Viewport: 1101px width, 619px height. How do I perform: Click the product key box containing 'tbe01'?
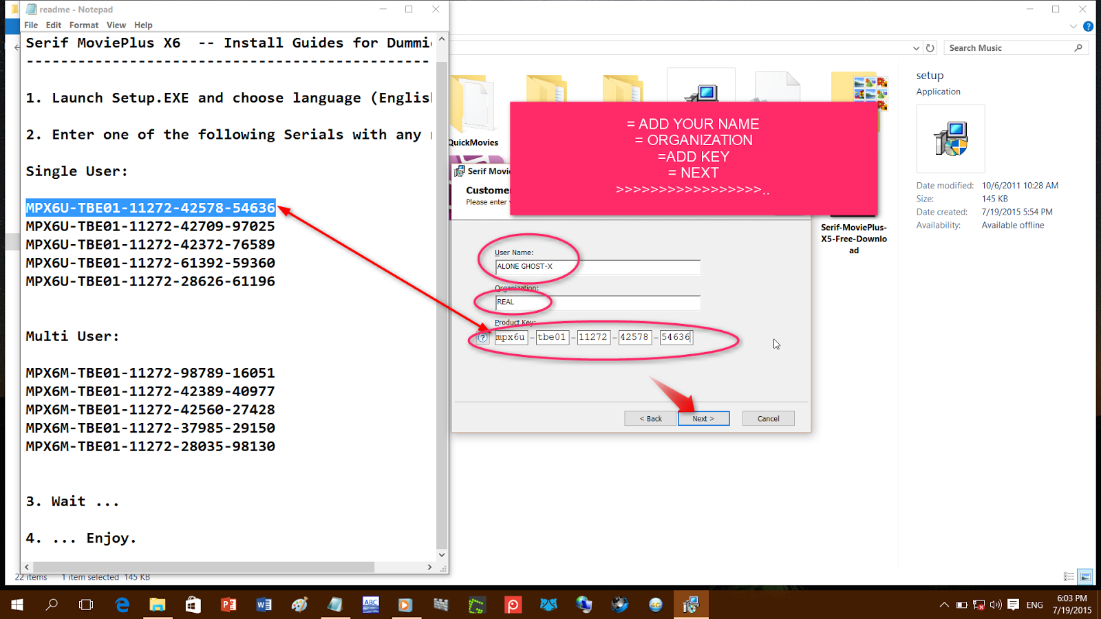(552, 337)
